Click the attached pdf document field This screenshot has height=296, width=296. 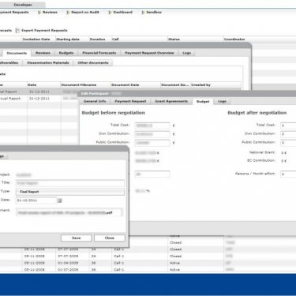point(69,212)
